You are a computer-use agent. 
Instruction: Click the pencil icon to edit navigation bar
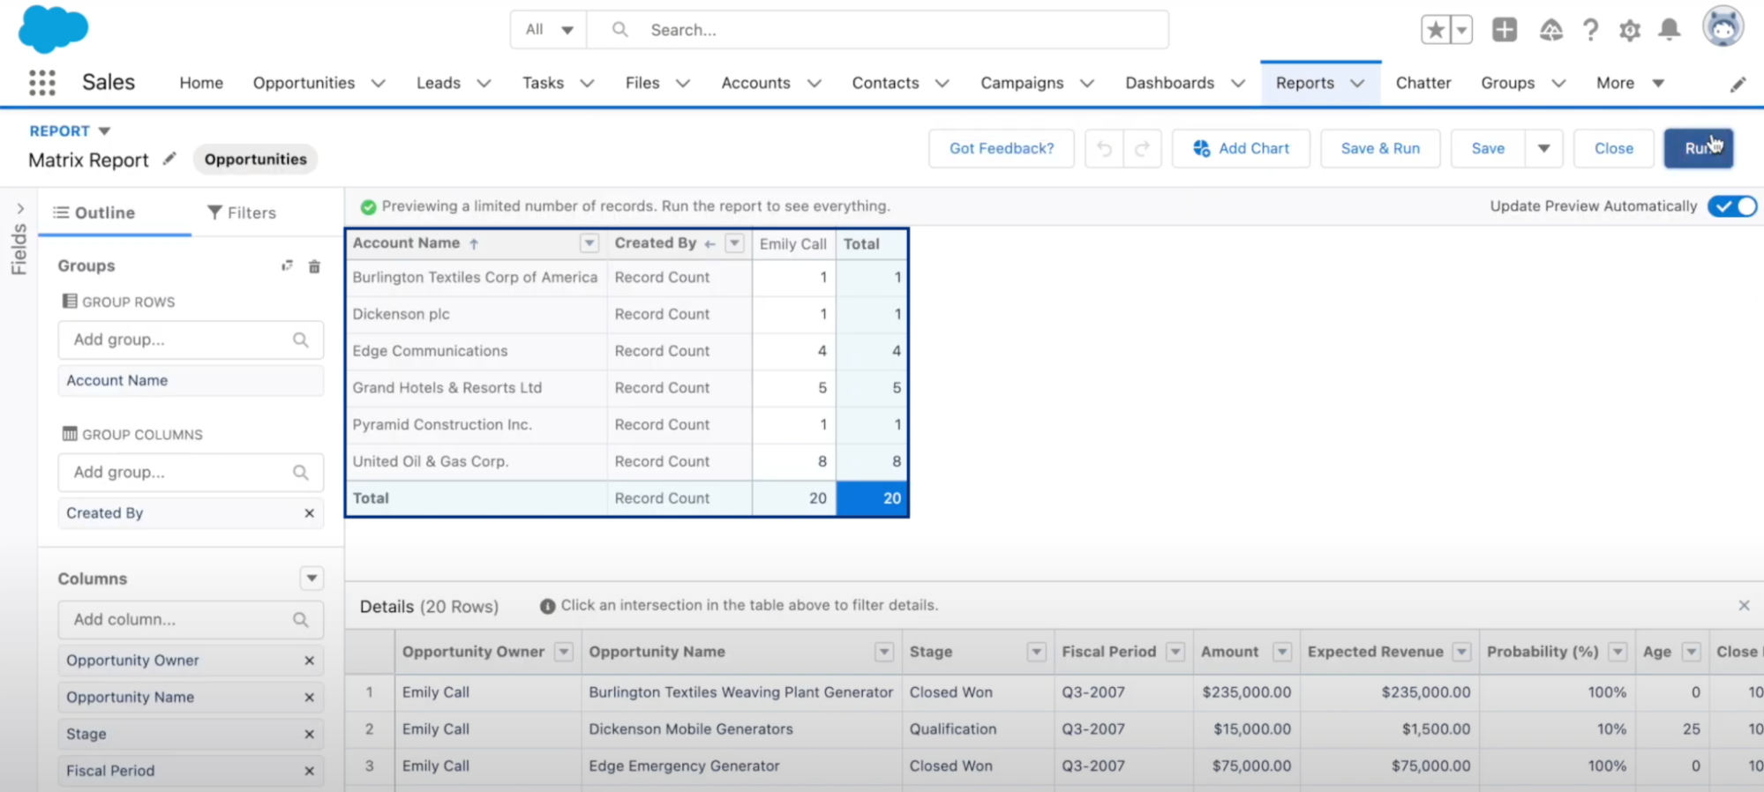(1738, 84)
